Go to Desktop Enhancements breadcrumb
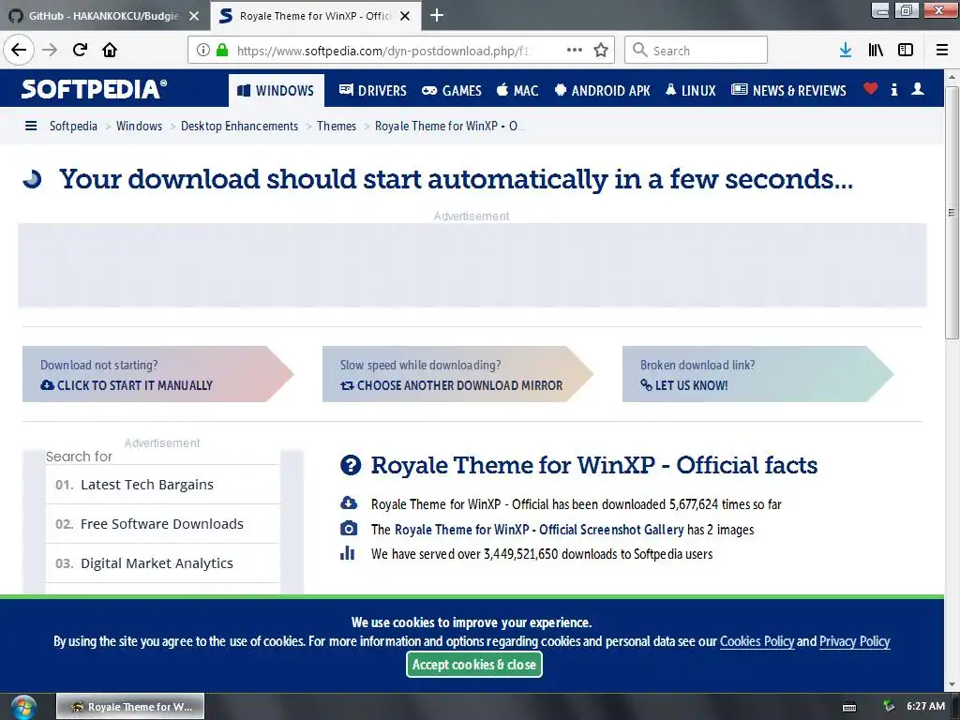Image resolution: width=960 pixels, height=720 pixels. 239,127
